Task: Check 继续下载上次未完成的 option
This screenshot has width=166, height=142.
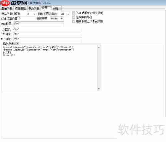Action: click(x=73, y=21)
